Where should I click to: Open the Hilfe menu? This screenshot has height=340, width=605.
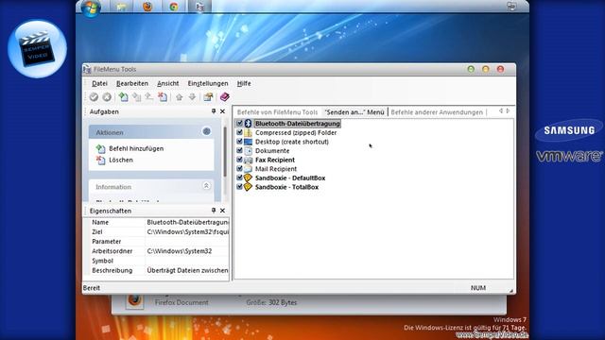point(244,83)
